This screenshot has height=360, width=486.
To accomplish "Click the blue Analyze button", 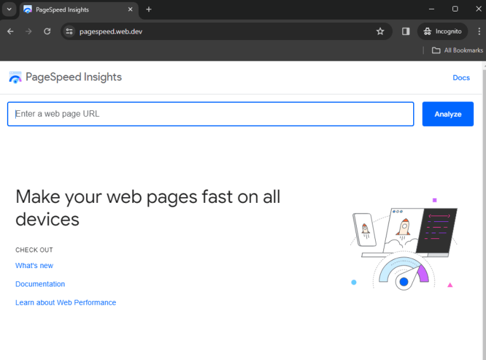I will coord(447,114).
